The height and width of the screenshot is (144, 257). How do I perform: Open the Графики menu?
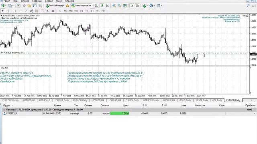pos(37,1)
